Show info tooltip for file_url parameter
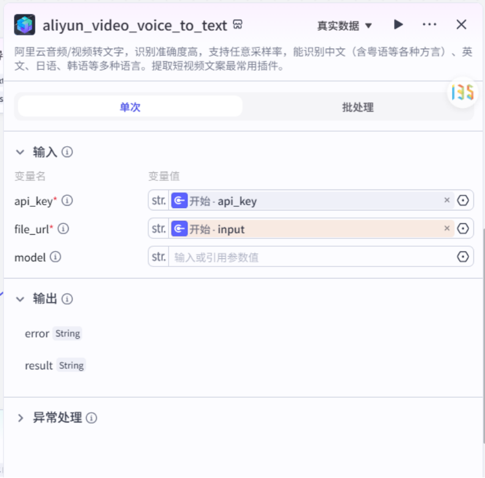 click(64, 229)
